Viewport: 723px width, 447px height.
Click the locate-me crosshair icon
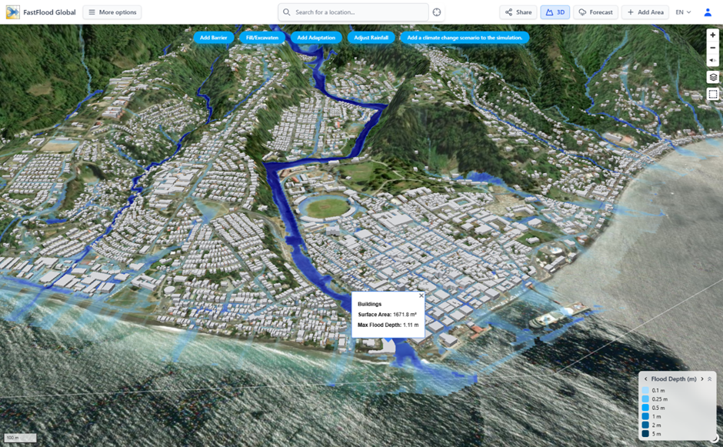click(437, 12)
